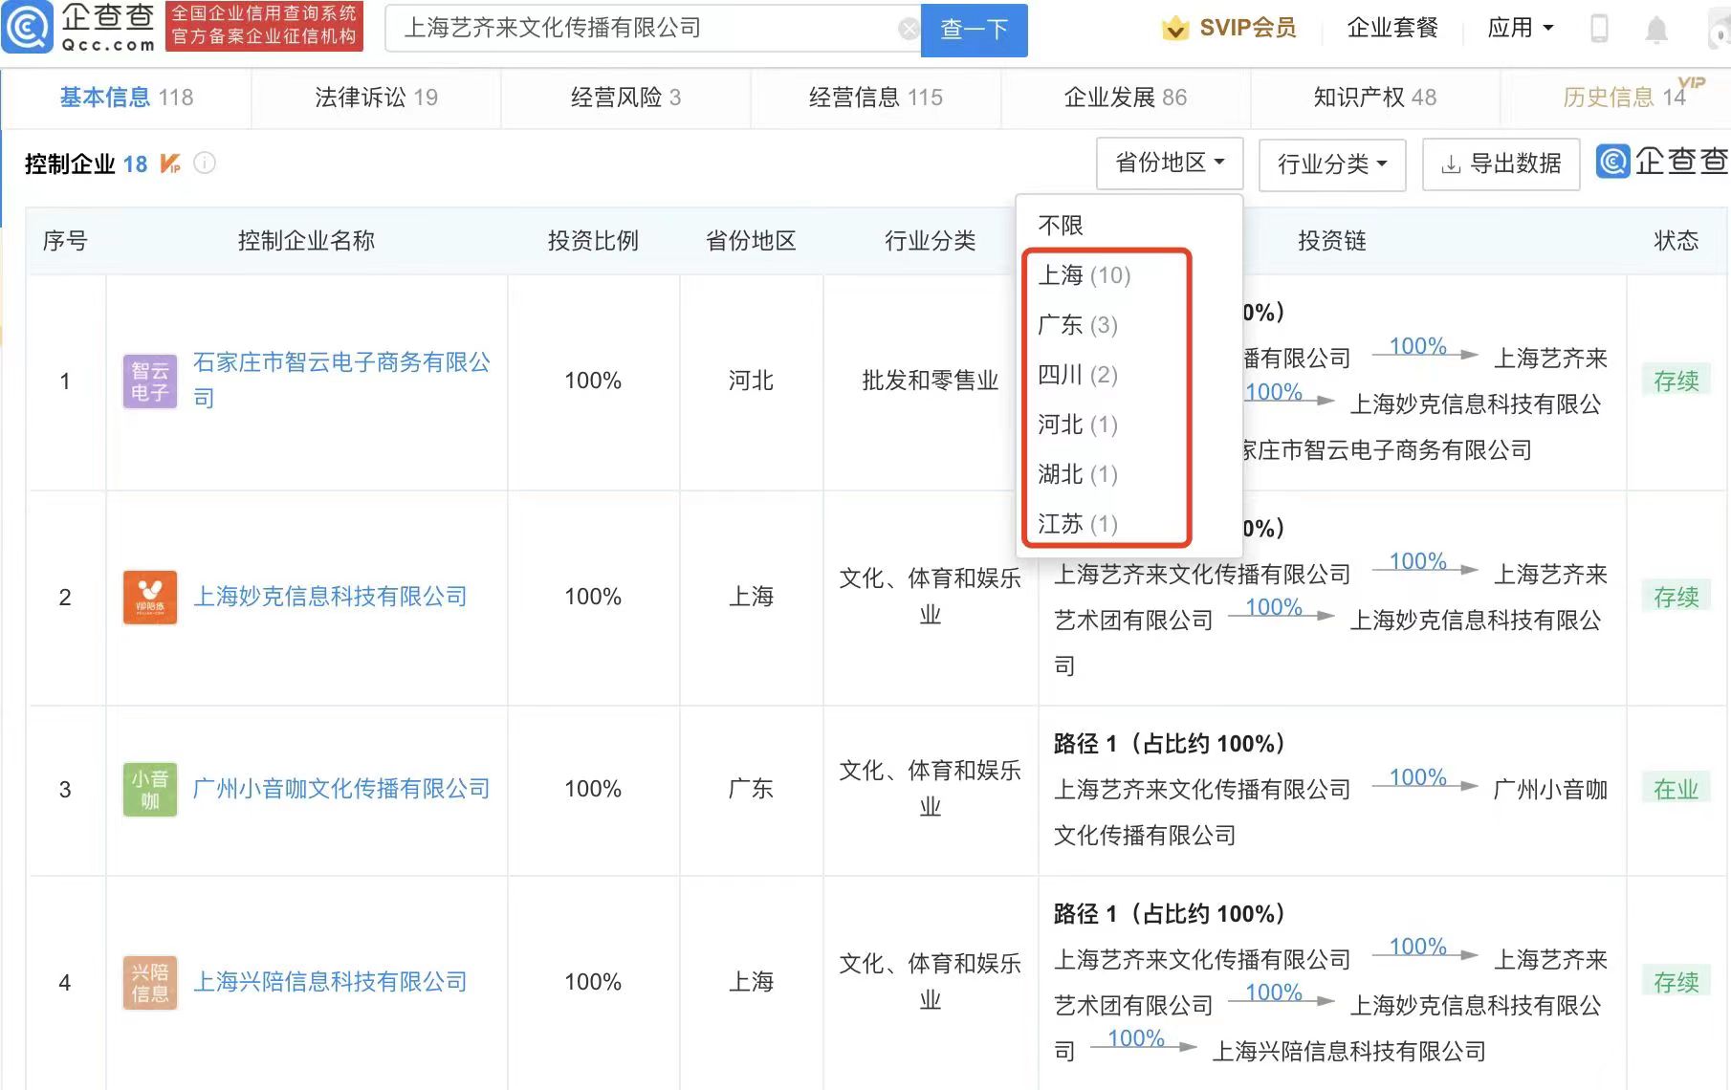Click the 上海妙克 orange company logo
This screenshot has height=1090, width=1731.
coord(150,597)
